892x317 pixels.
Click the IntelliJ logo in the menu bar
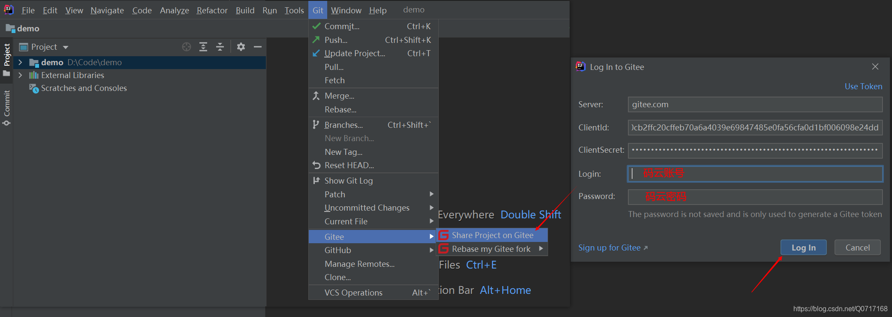[9, 10]
